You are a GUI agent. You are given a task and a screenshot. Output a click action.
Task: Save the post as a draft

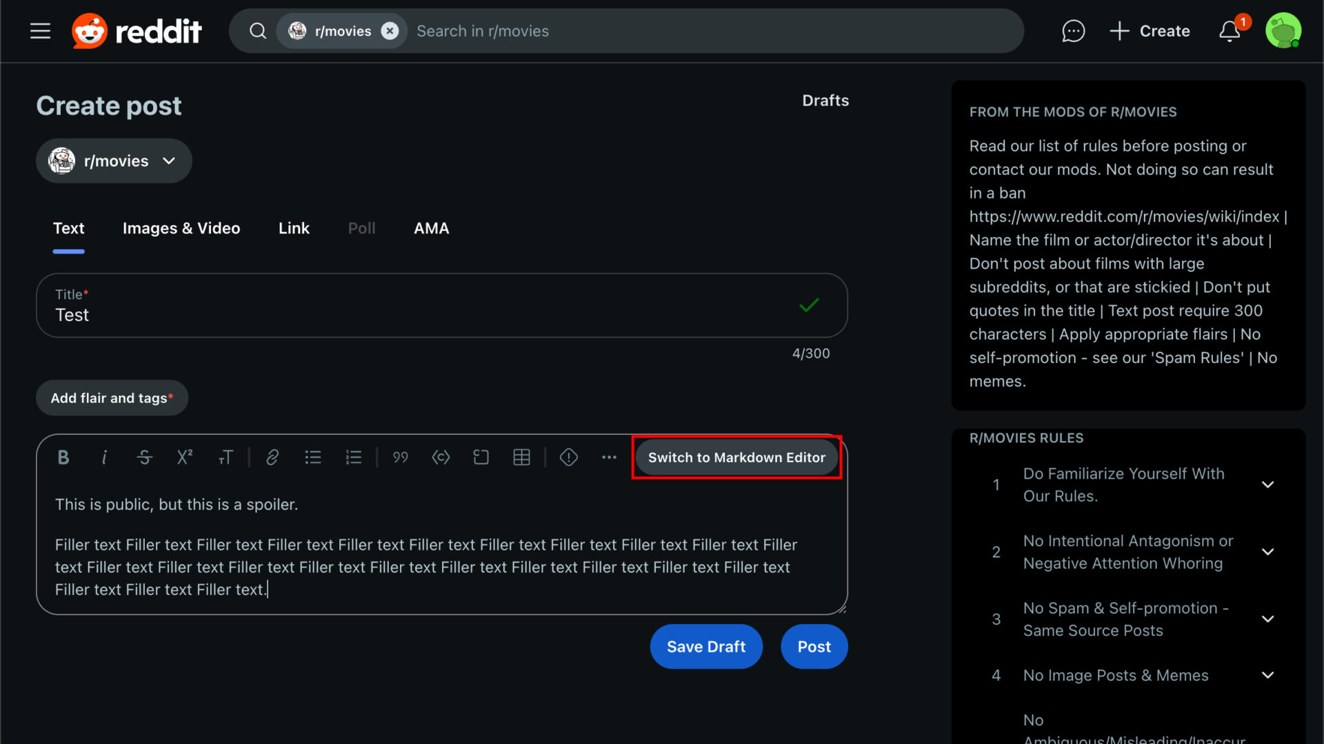point(706,646)
